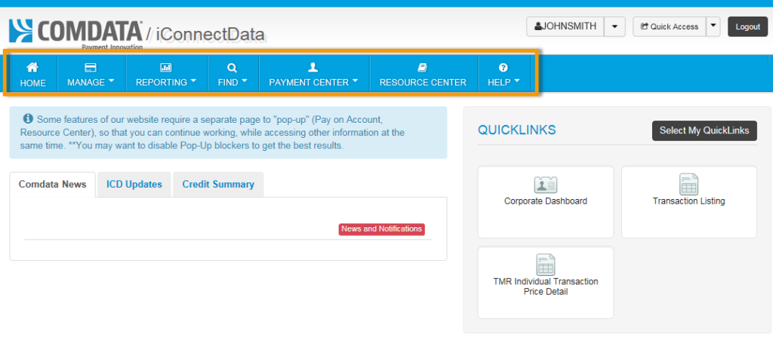Click the info icon in the pop-up notice
This screenshot has width=773, height=337.
coord(28,118)
